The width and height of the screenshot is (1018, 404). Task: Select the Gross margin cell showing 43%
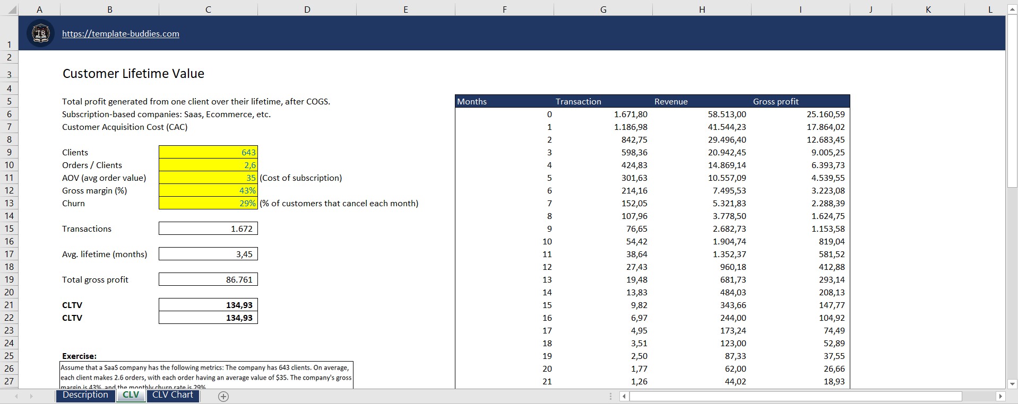208,190
